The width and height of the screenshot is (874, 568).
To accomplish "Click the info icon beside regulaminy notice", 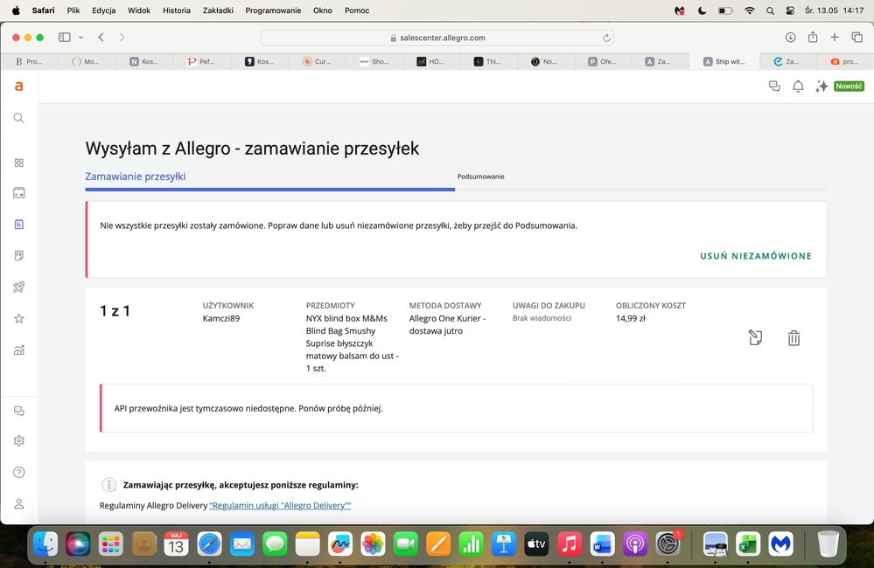I will 108,484.
